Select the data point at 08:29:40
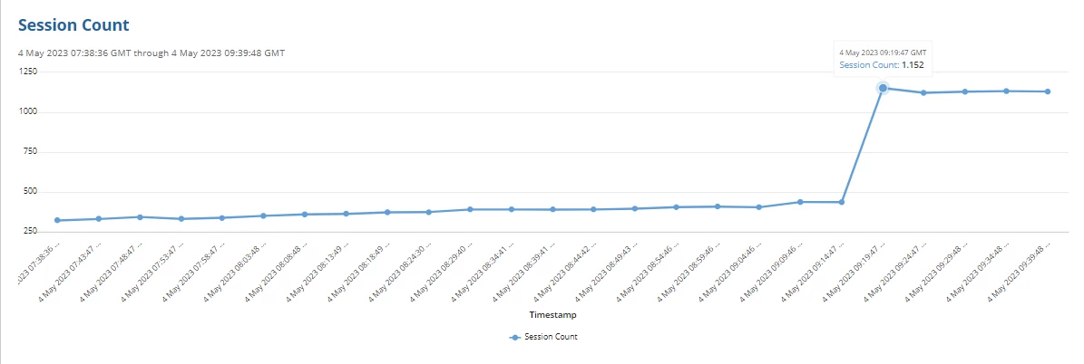This screenshot has width=1084, height=364. coord(470,209)
